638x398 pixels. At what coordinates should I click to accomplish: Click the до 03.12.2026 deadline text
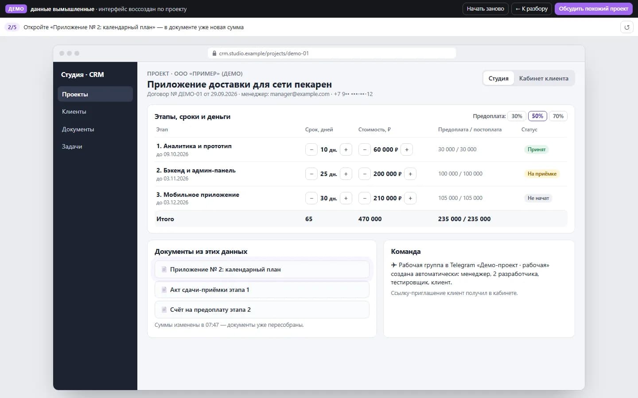tap(172, 203)
